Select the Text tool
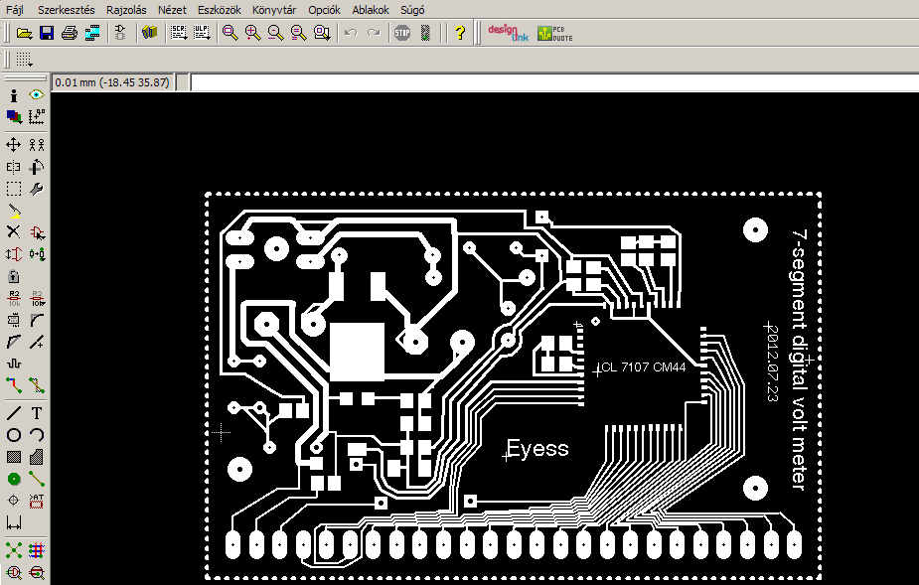This screenshot has width=919, height=585. [37, 413]
